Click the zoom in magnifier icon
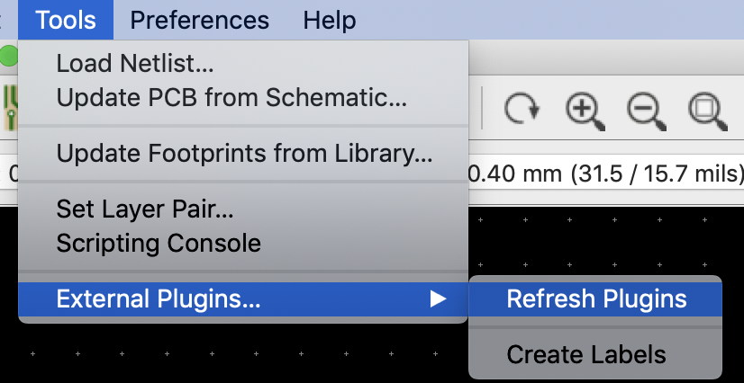Screen dimensions: 744x383 (584, 110)
